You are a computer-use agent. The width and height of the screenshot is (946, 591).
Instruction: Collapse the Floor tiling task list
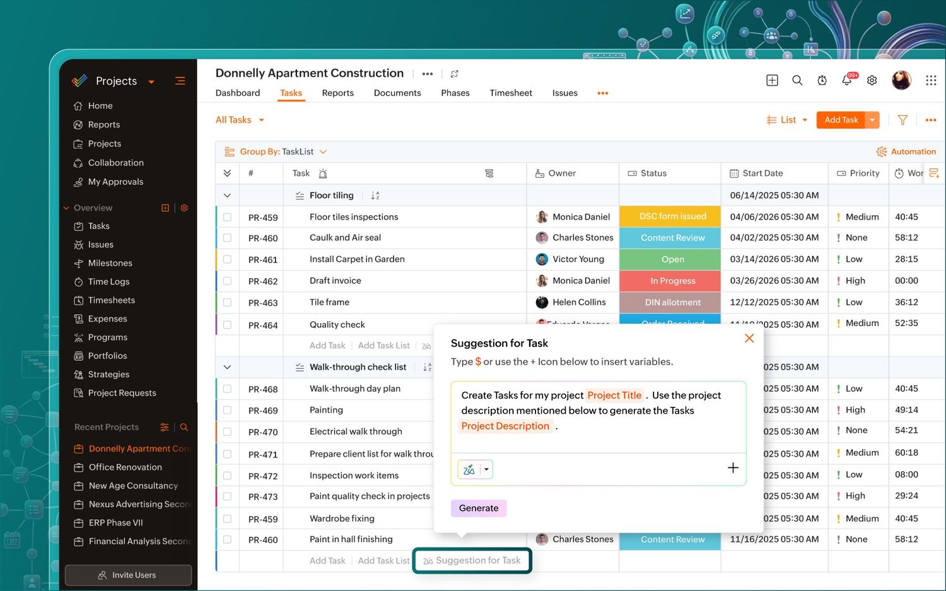pos(227,196)
